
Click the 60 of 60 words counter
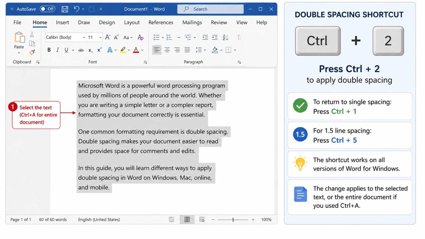pos(53,219)
